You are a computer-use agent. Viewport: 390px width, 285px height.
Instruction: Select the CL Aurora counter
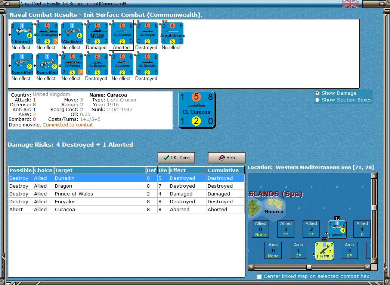tap(122, 65)
